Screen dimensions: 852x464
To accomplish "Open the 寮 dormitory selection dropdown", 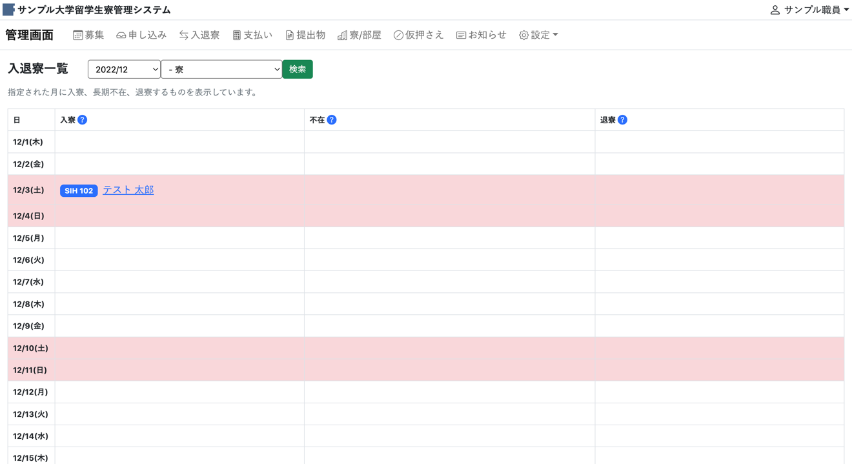I will 221,69.
